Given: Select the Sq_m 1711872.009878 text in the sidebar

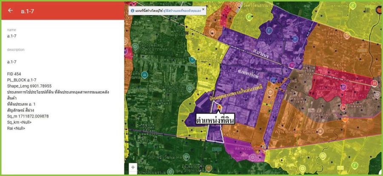Looking at the screenshot, I should point(28,116).
